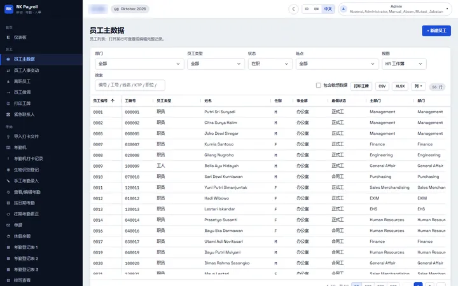Toggle dark mode moon icon in header
The height and width of the screenshot is (286, 458).
[293, 9]
